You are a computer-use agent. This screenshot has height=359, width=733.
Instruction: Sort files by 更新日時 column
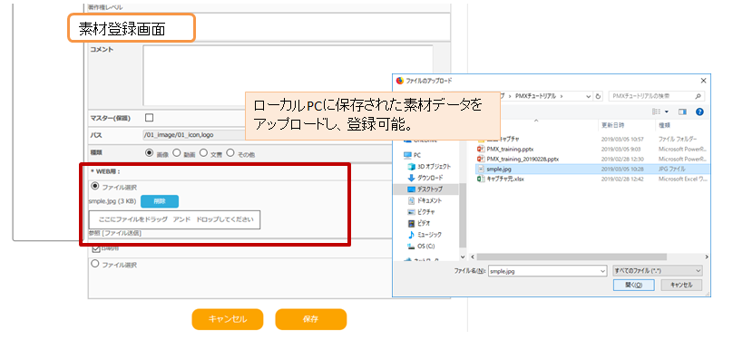612,126
